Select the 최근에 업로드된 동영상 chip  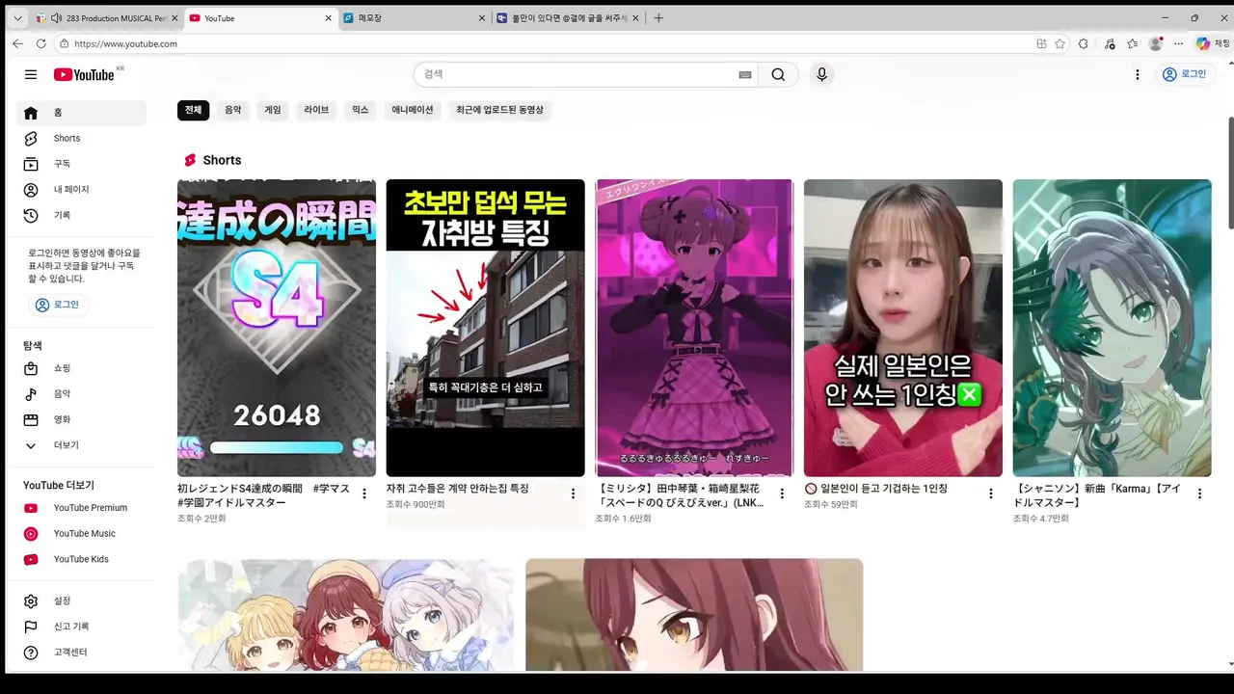(499, 110)
